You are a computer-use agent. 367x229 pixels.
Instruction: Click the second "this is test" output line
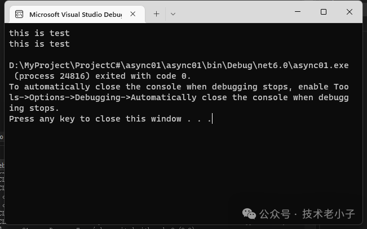point(39,44)
